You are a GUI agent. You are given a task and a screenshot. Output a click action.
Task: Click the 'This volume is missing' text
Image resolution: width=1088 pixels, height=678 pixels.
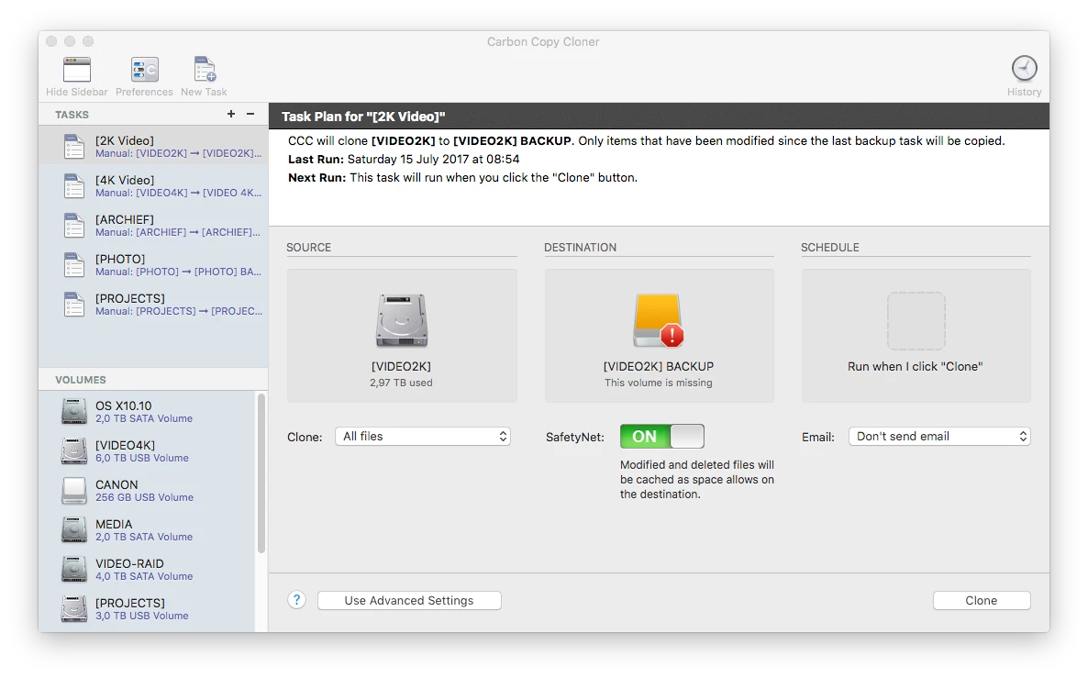[659, 383]
